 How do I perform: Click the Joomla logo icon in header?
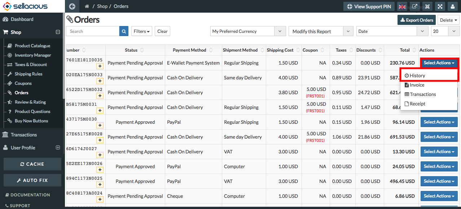(427, 6)
